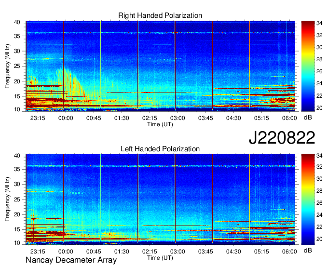The image size is (328, 266).
Task: Click the 25 MHz tick on right-handed frequency axis
Action: 17,66
